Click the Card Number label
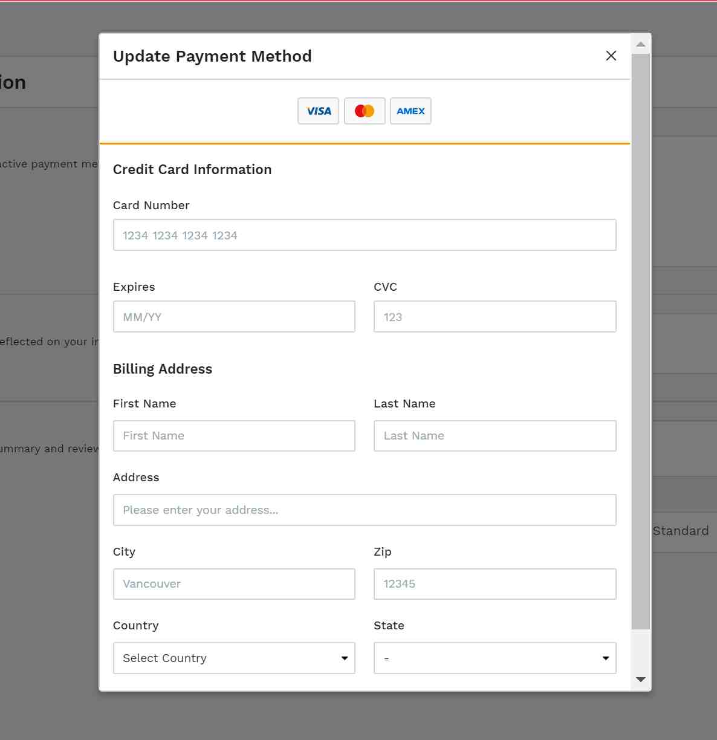This screenshot has height=740, width=717. 151,205
